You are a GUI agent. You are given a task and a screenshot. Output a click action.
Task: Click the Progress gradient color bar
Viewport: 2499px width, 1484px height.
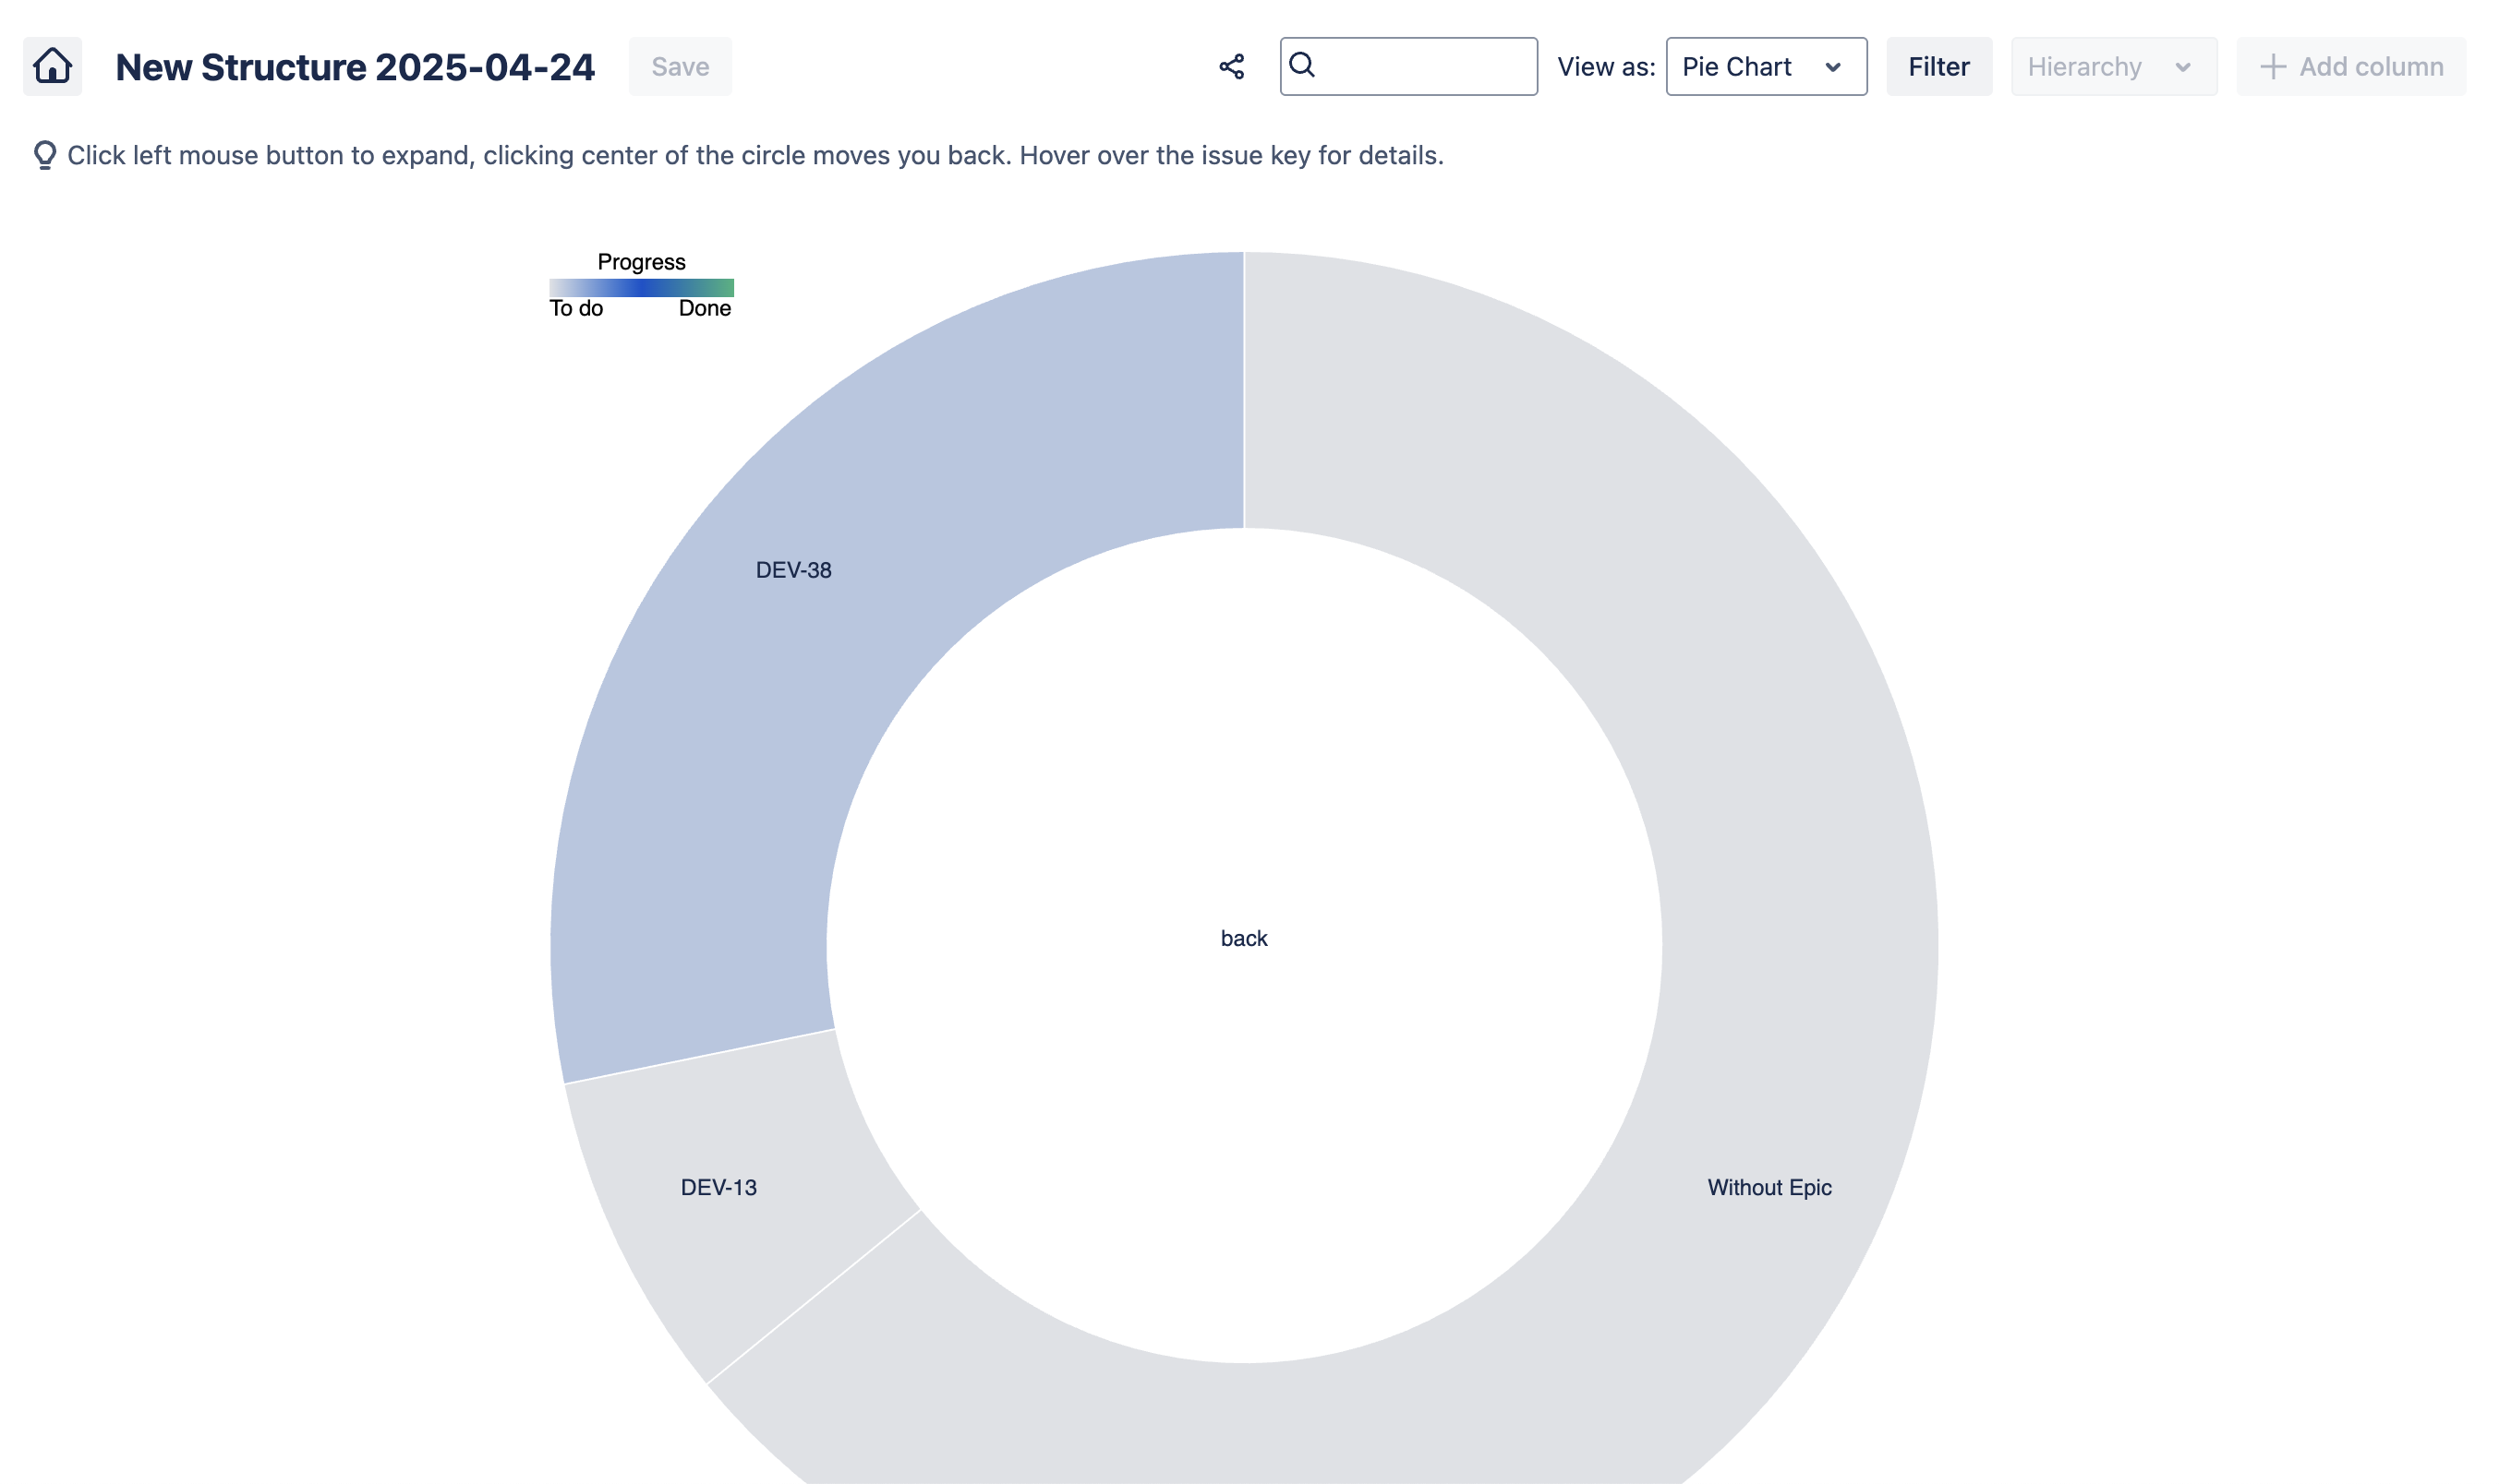tap(641, 288)
